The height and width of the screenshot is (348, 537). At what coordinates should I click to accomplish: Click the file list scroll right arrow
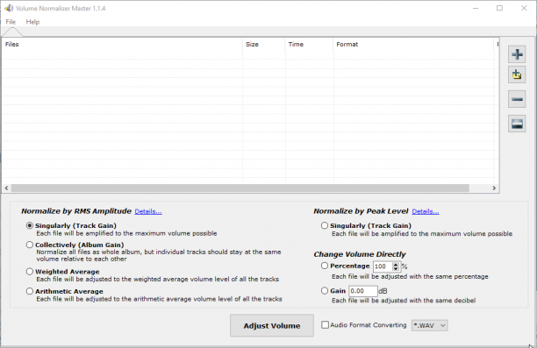(494, 188)
